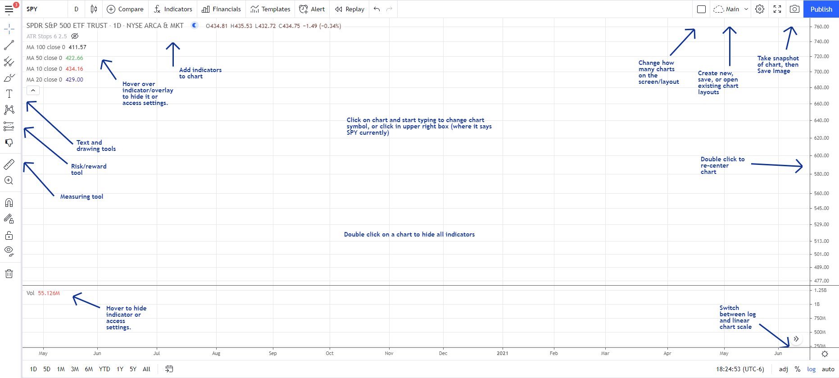
Task: Redo the last undone action
Action: [390, 9]
